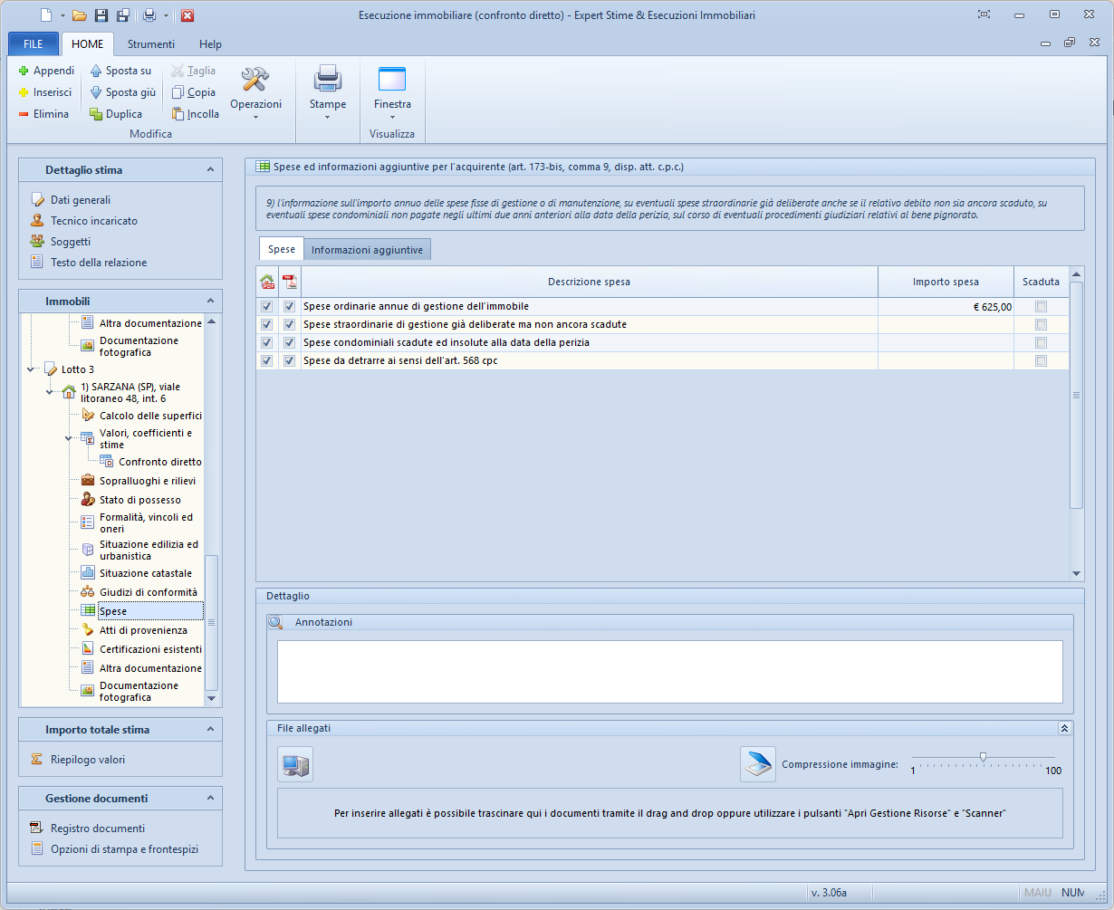This screenshot has width=1114, height=910.
Task: Open the Stampe dropdown menu
Action: coord(327,92)
